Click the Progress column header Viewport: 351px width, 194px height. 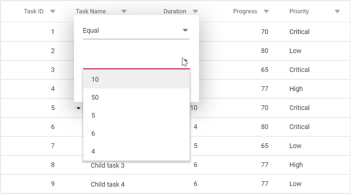click(245, 11)
